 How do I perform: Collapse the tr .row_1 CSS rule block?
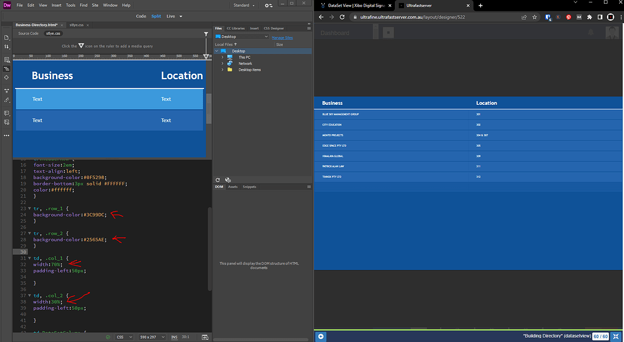coord(29,208)
